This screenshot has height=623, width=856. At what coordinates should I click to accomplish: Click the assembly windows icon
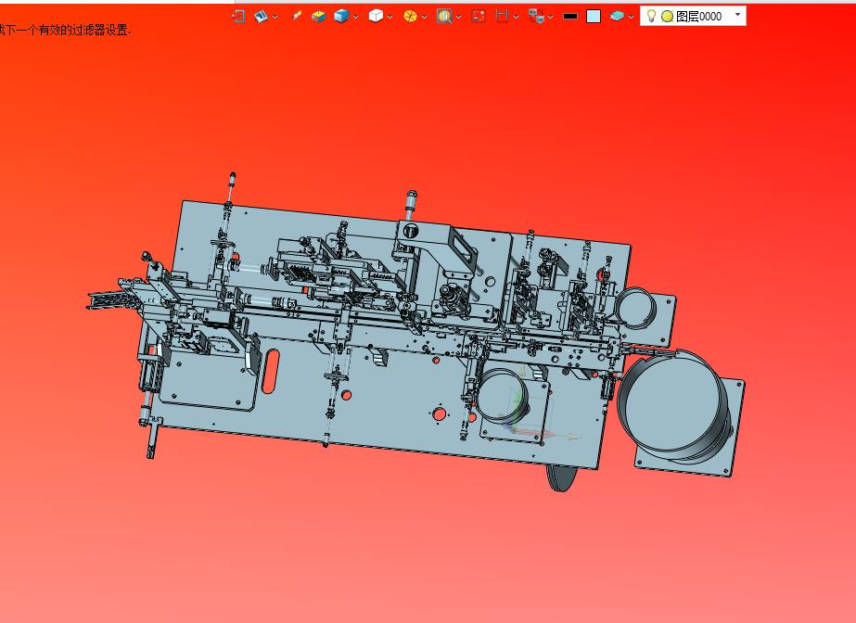pos(536,17)
